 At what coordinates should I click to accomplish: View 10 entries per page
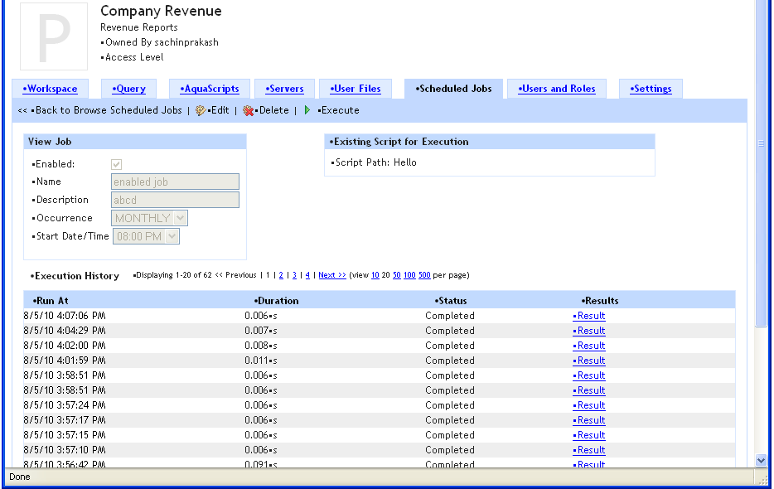[375, 275]
